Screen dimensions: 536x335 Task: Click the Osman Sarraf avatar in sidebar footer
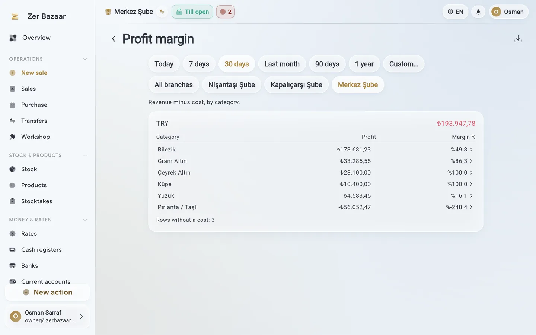[x=15, y=316]
